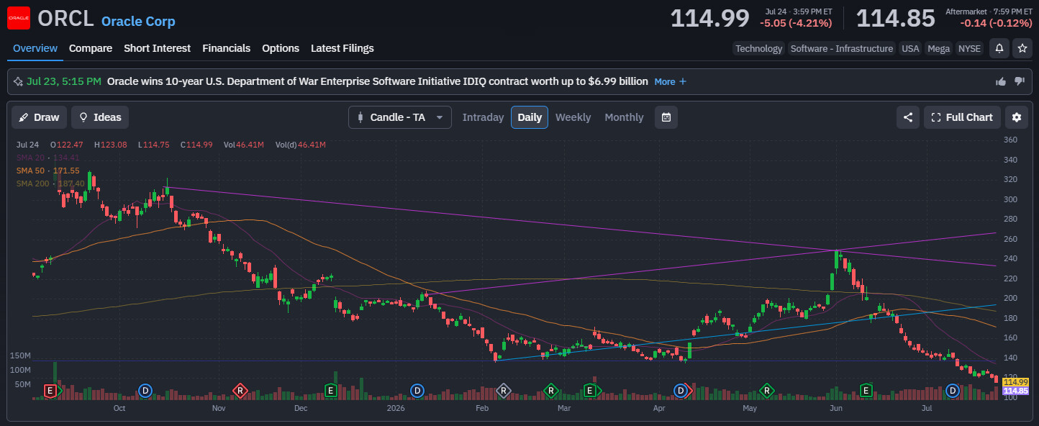Open the Candle - TA chart type dropdown
Screen dimensions: 1039x426
tap(400, 117)
